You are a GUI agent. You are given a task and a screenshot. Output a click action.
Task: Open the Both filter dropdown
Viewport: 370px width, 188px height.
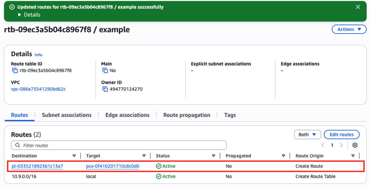click(x=307, y=135)
